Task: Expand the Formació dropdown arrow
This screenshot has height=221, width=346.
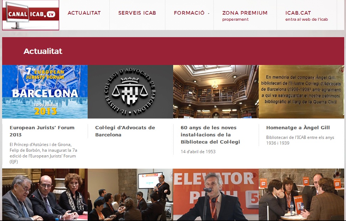Action: click(208, 14)
